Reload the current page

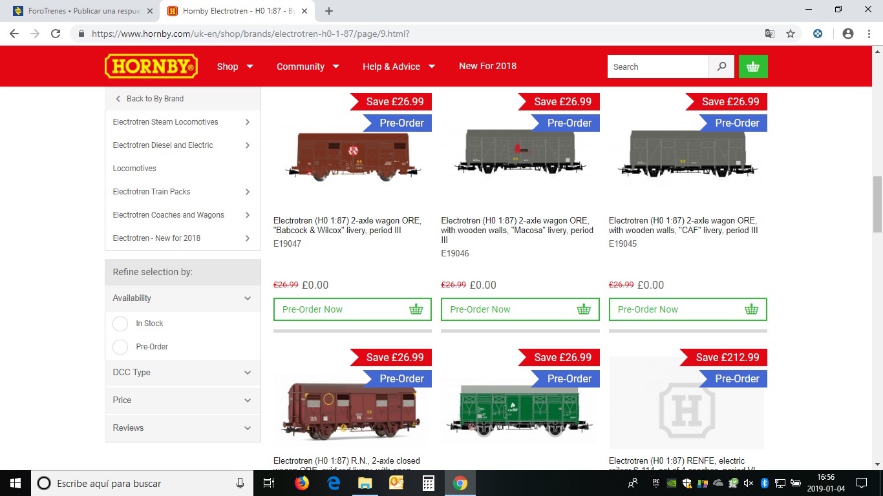56,34
